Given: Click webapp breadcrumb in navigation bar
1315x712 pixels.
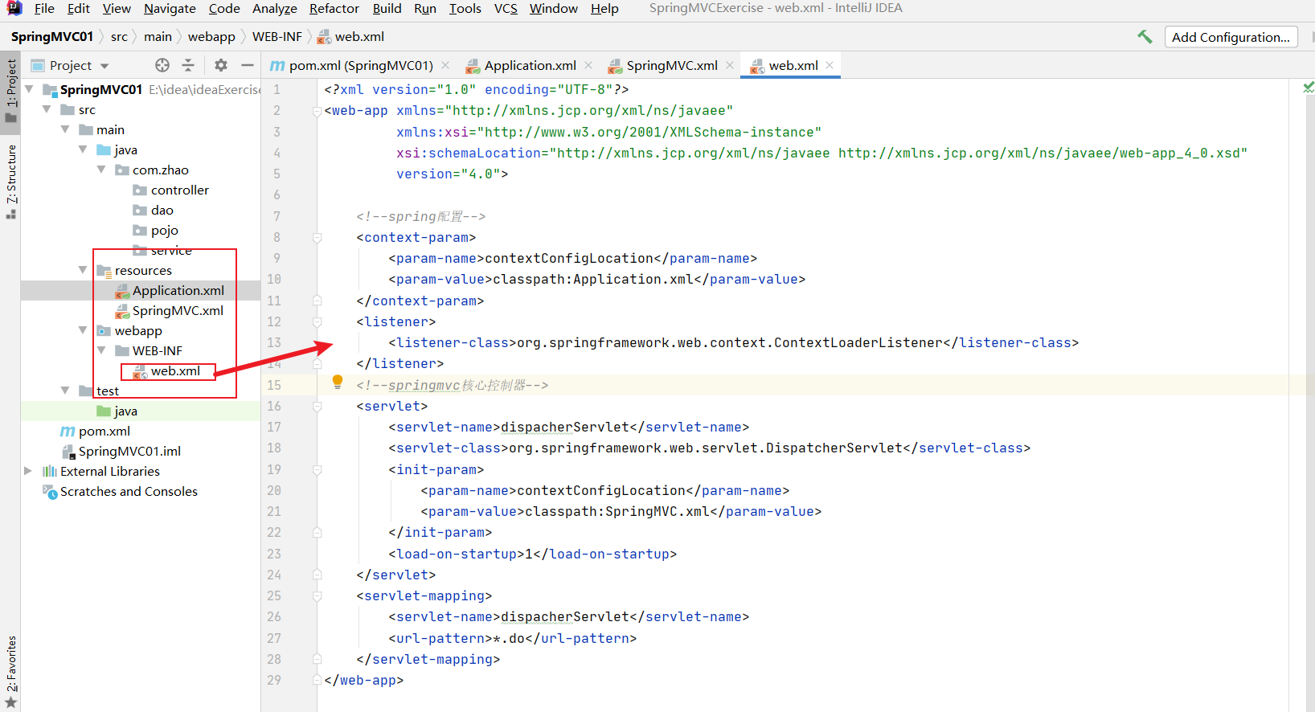Looking at the screenshot, I should pos(211,37).
